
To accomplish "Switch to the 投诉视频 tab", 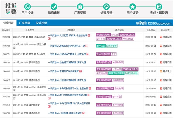I will coord(41,23).
